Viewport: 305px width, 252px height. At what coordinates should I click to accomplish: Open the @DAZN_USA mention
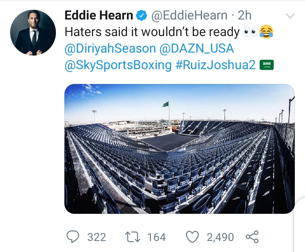(197, 48)
